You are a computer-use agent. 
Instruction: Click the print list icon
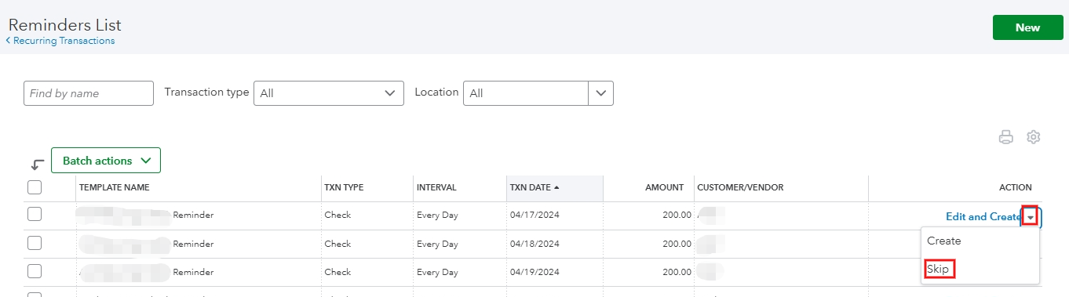[x=1005, y=137]
